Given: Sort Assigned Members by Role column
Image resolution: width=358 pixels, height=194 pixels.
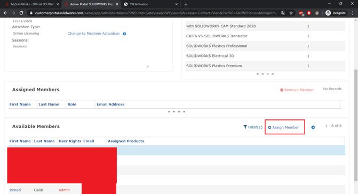Looking at the screenshot, I should 72,104.
